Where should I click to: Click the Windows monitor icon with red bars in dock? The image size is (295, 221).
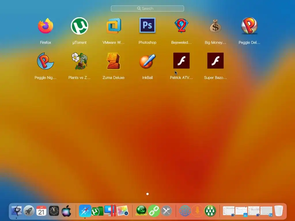click(x=110, y=211)
